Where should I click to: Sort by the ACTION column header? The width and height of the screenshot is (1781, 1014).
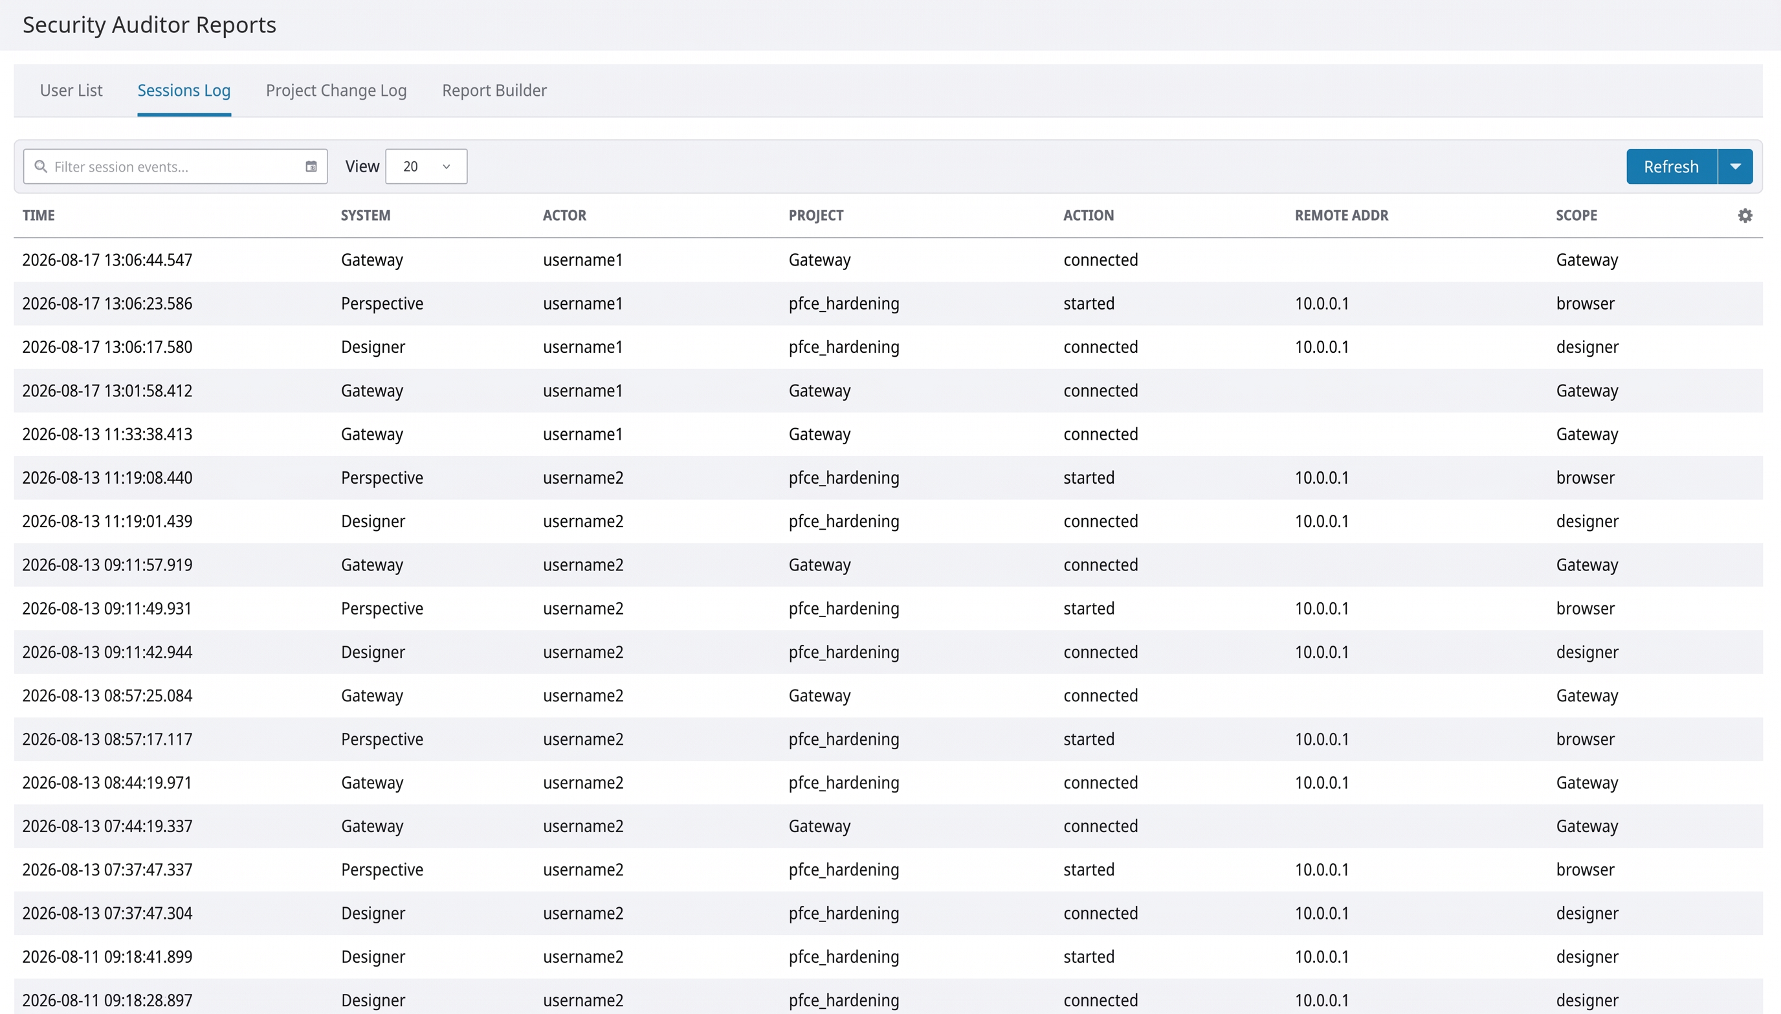point(1089,215)
